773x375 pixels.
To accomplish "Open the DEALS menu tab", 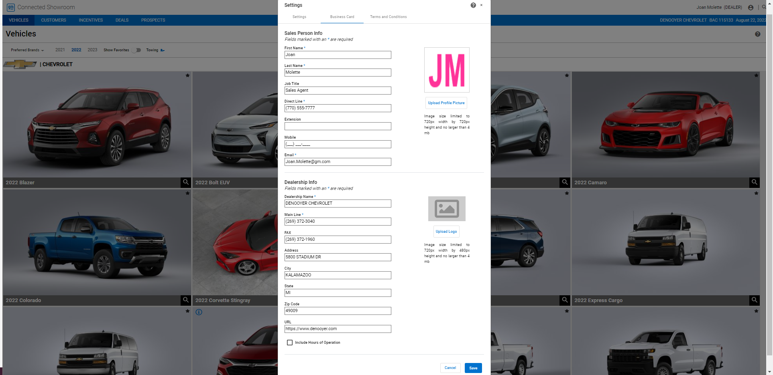I will [122, 20].
